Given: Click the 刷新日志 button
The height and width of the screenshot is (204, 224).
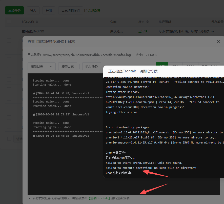Looking at the screenshot, I should 37,66.
